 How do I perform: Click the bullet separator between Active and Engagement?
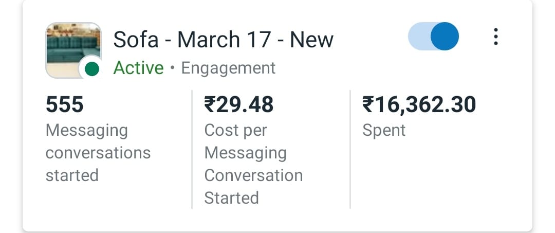(173, 68)
